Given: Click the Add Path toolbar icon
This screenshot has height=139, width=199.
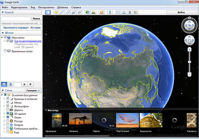Looking at the screenshot, I should (x=68, y=12).
